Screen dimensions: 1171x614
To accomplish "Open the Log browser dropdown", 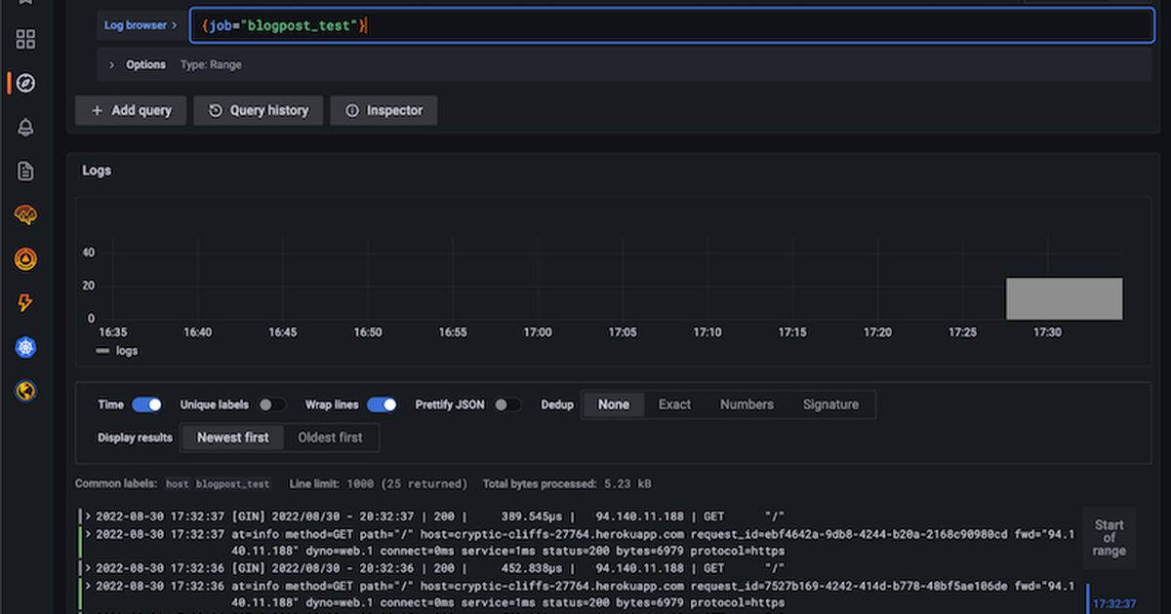I will tap(141, 25).
